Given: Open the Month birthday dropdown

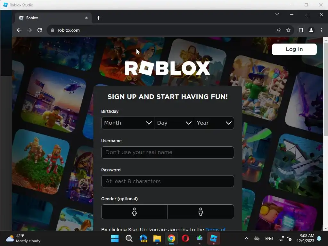Looking at the screenshot, I should 128,123.
